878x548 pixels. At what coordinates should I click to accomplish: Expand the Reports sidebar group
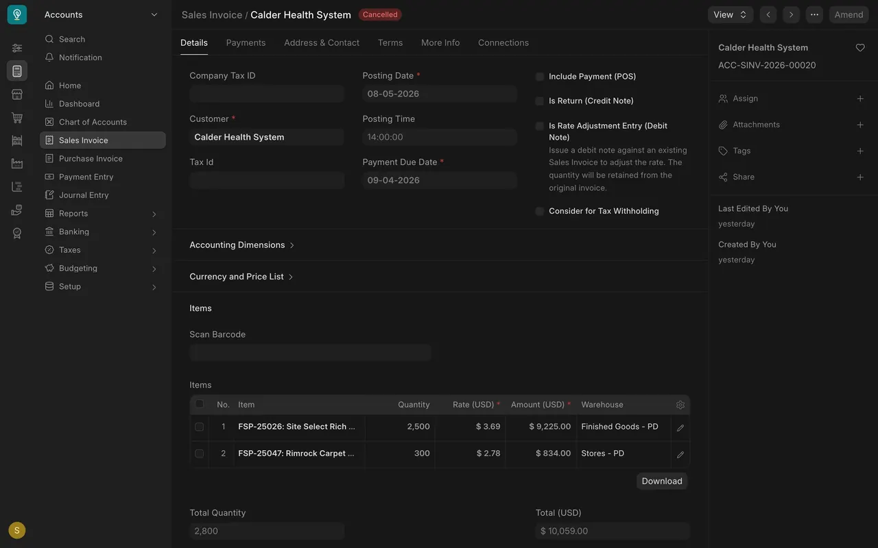coord(103,214)
